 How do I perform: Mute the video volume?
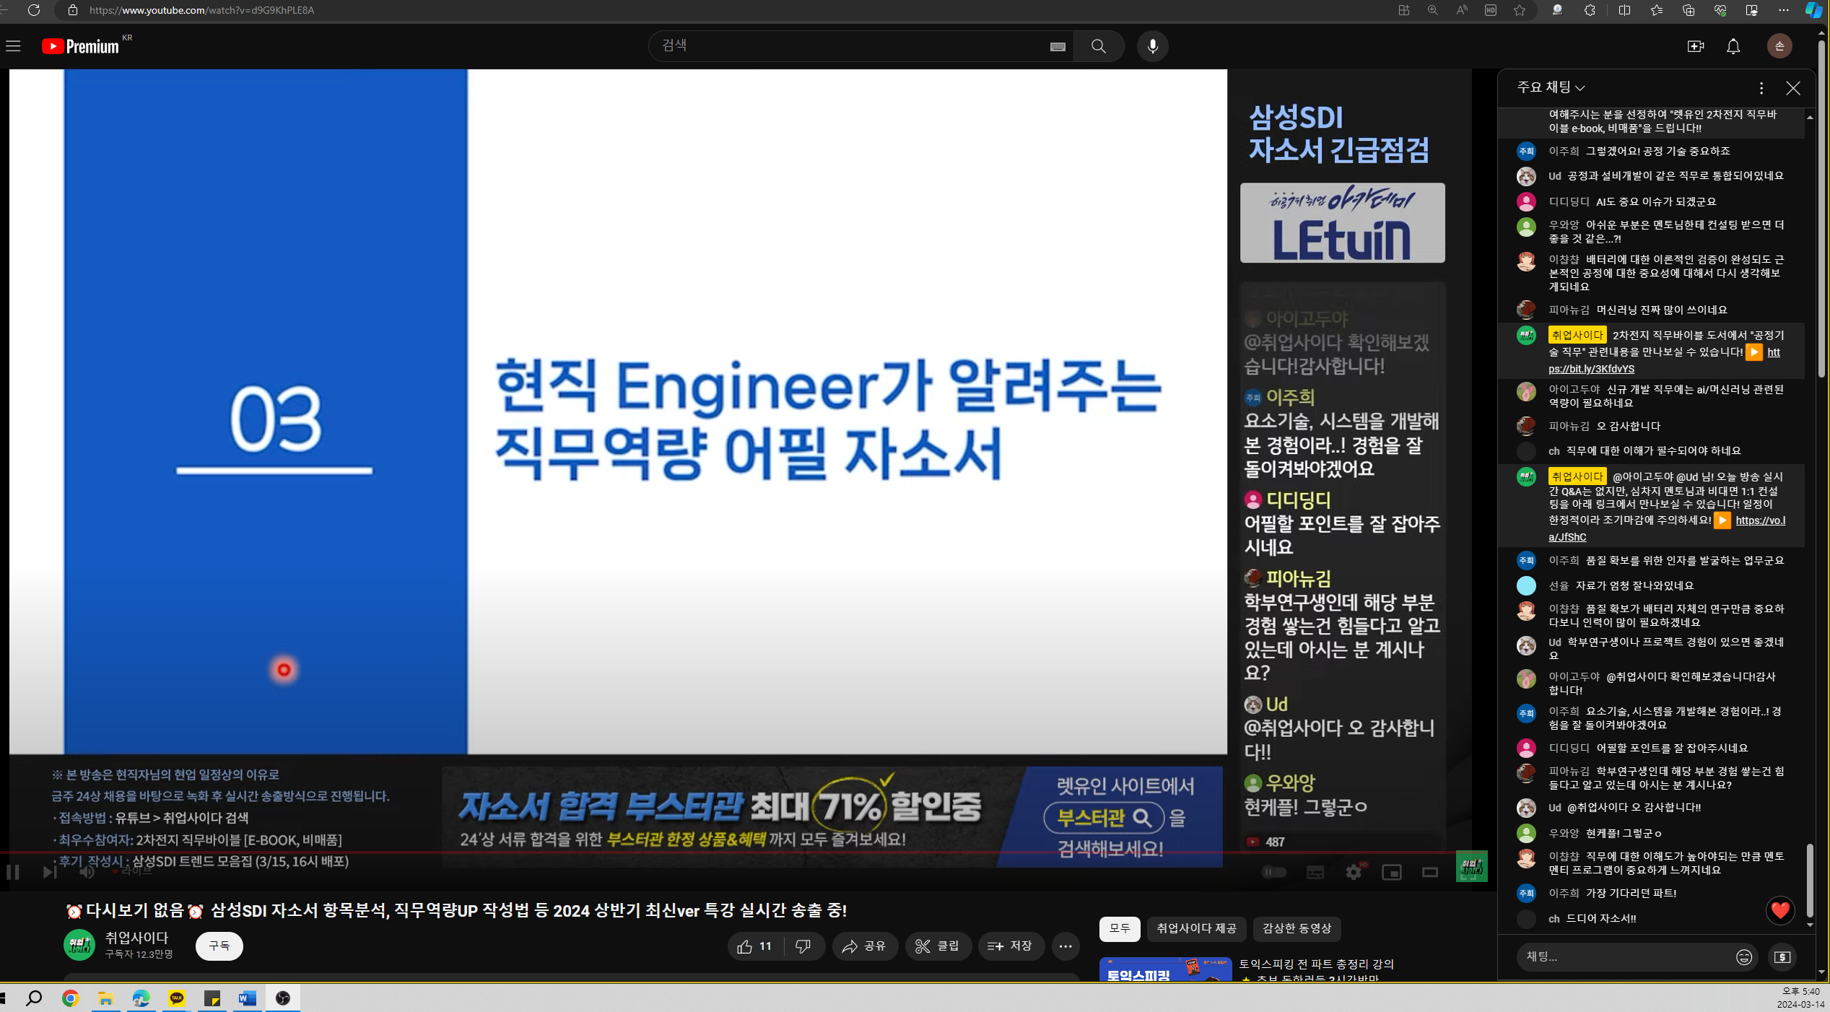pyautogui.click(x=87, y=872)
